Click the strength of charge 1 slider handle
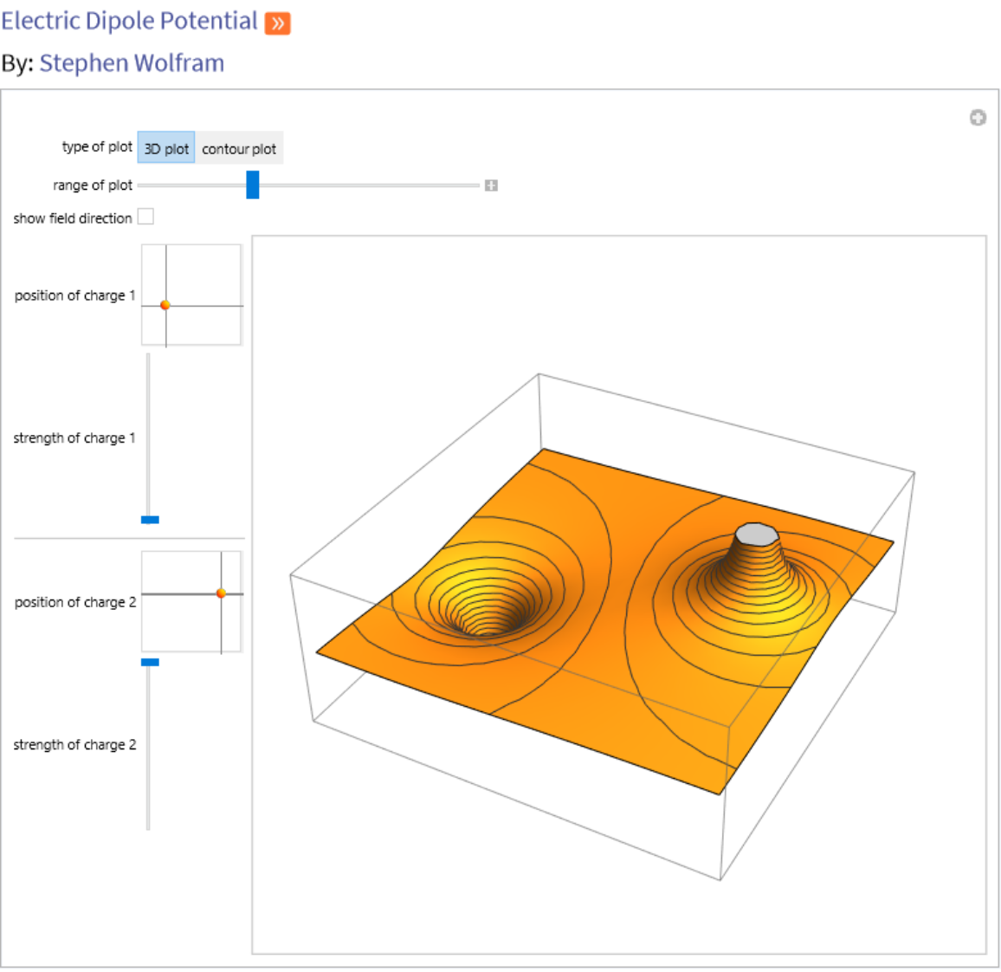The width and height of the screenshot is (1001, 972). click(150, 520)
